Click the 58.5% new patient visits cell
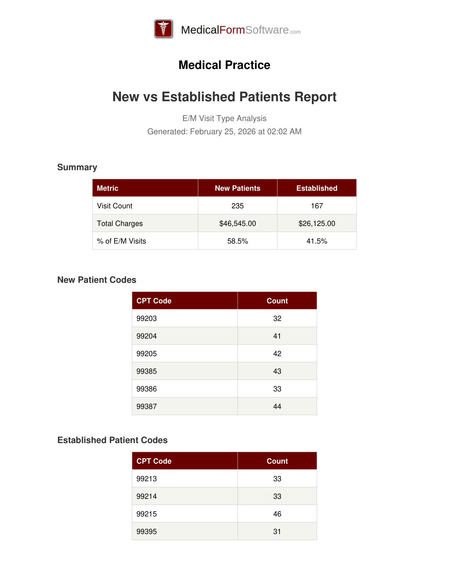Image resolution: width=449 pixels, height=581 pixels. pos(237,241)
